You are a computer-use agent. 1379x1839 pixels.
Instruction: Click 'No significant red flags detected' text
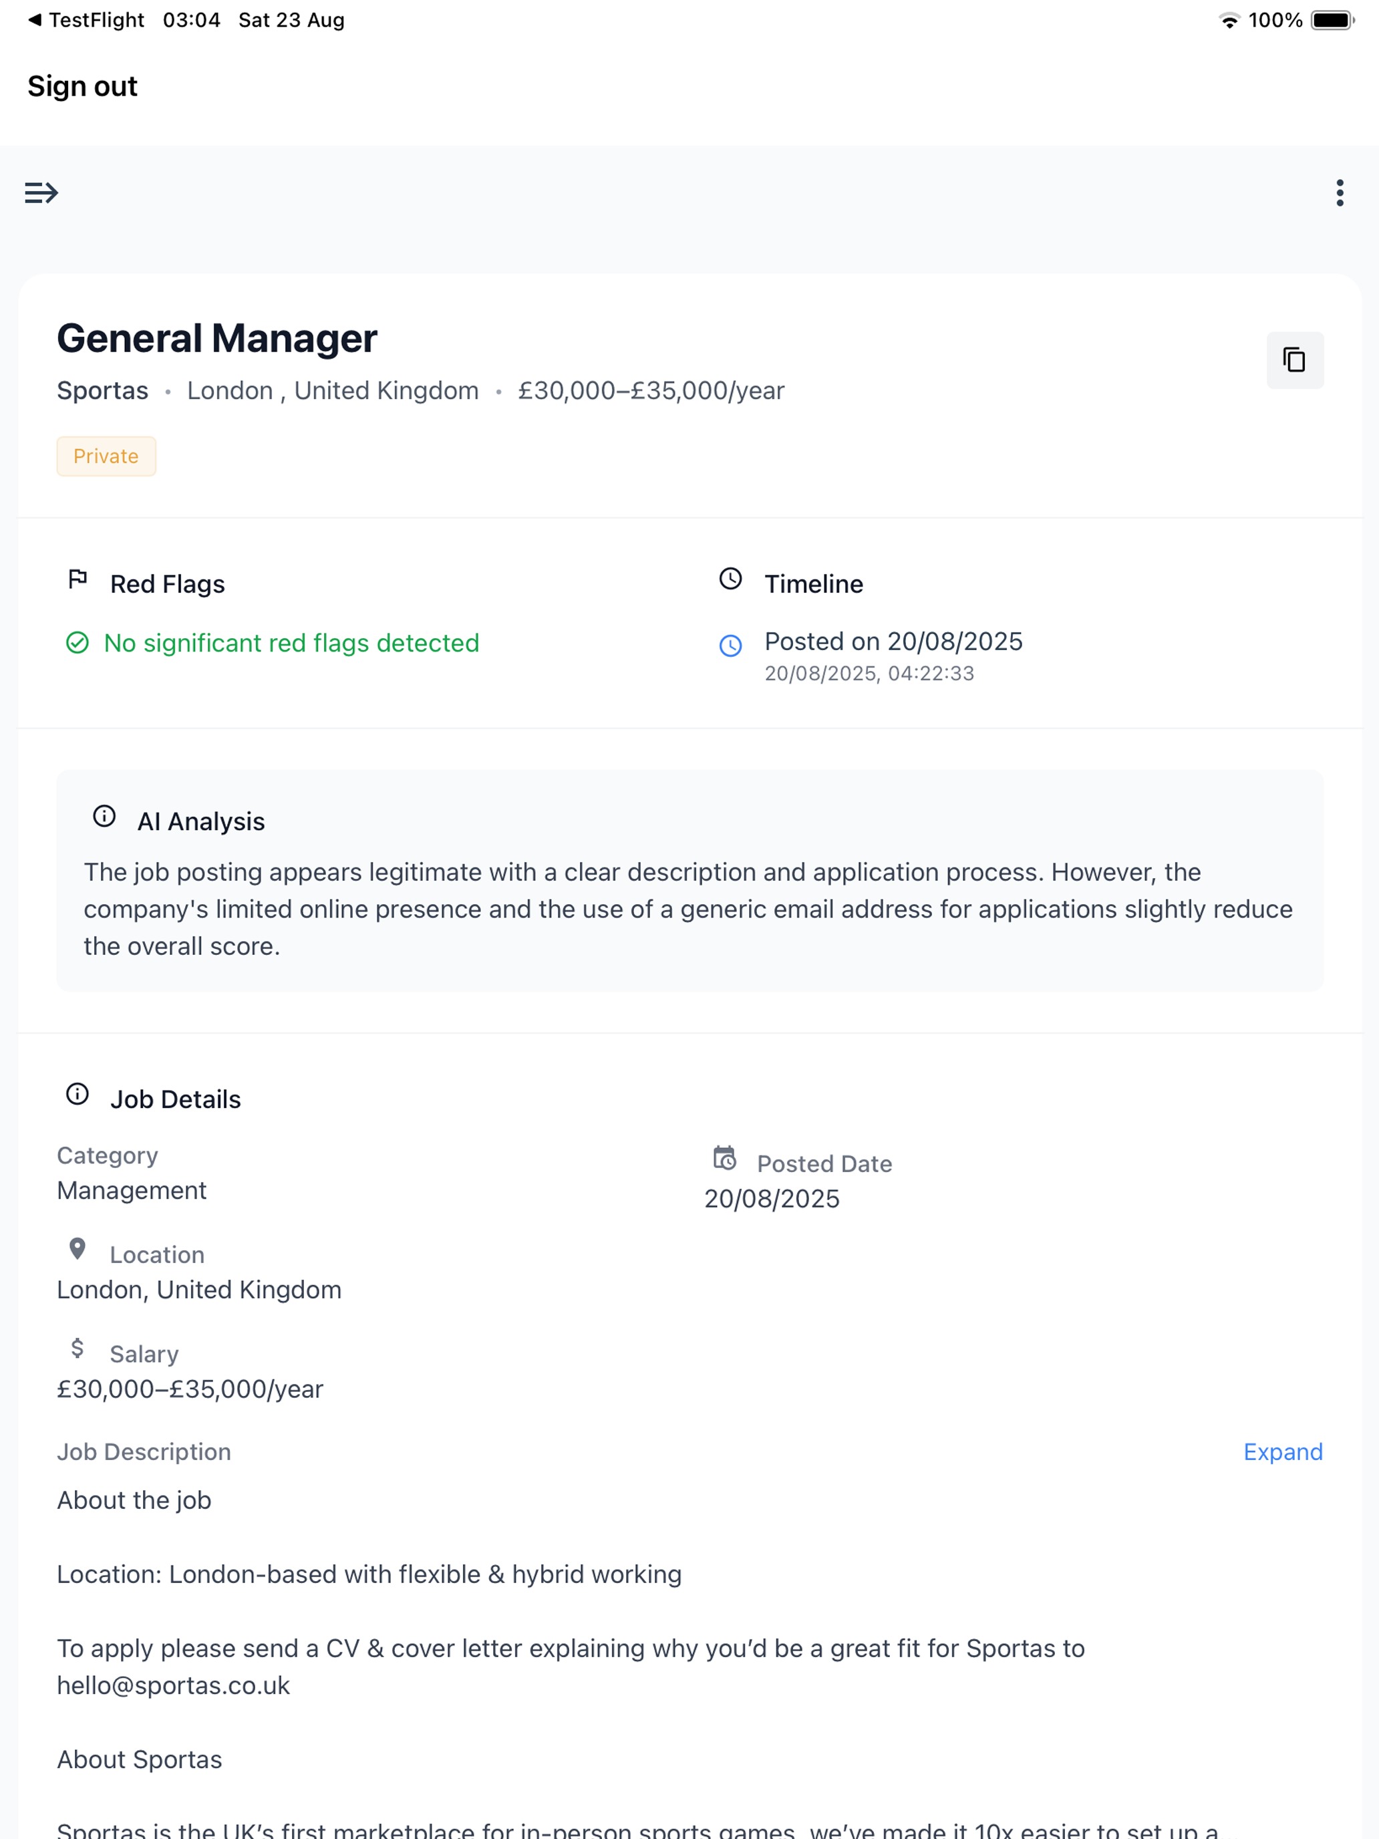[292, 643]
